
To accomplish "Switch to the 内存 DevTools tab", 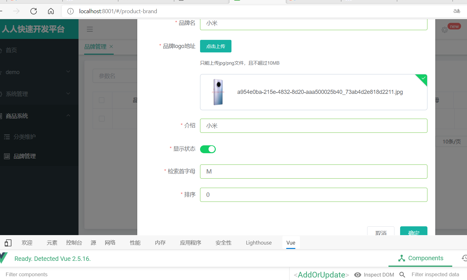I will [160, 243].
